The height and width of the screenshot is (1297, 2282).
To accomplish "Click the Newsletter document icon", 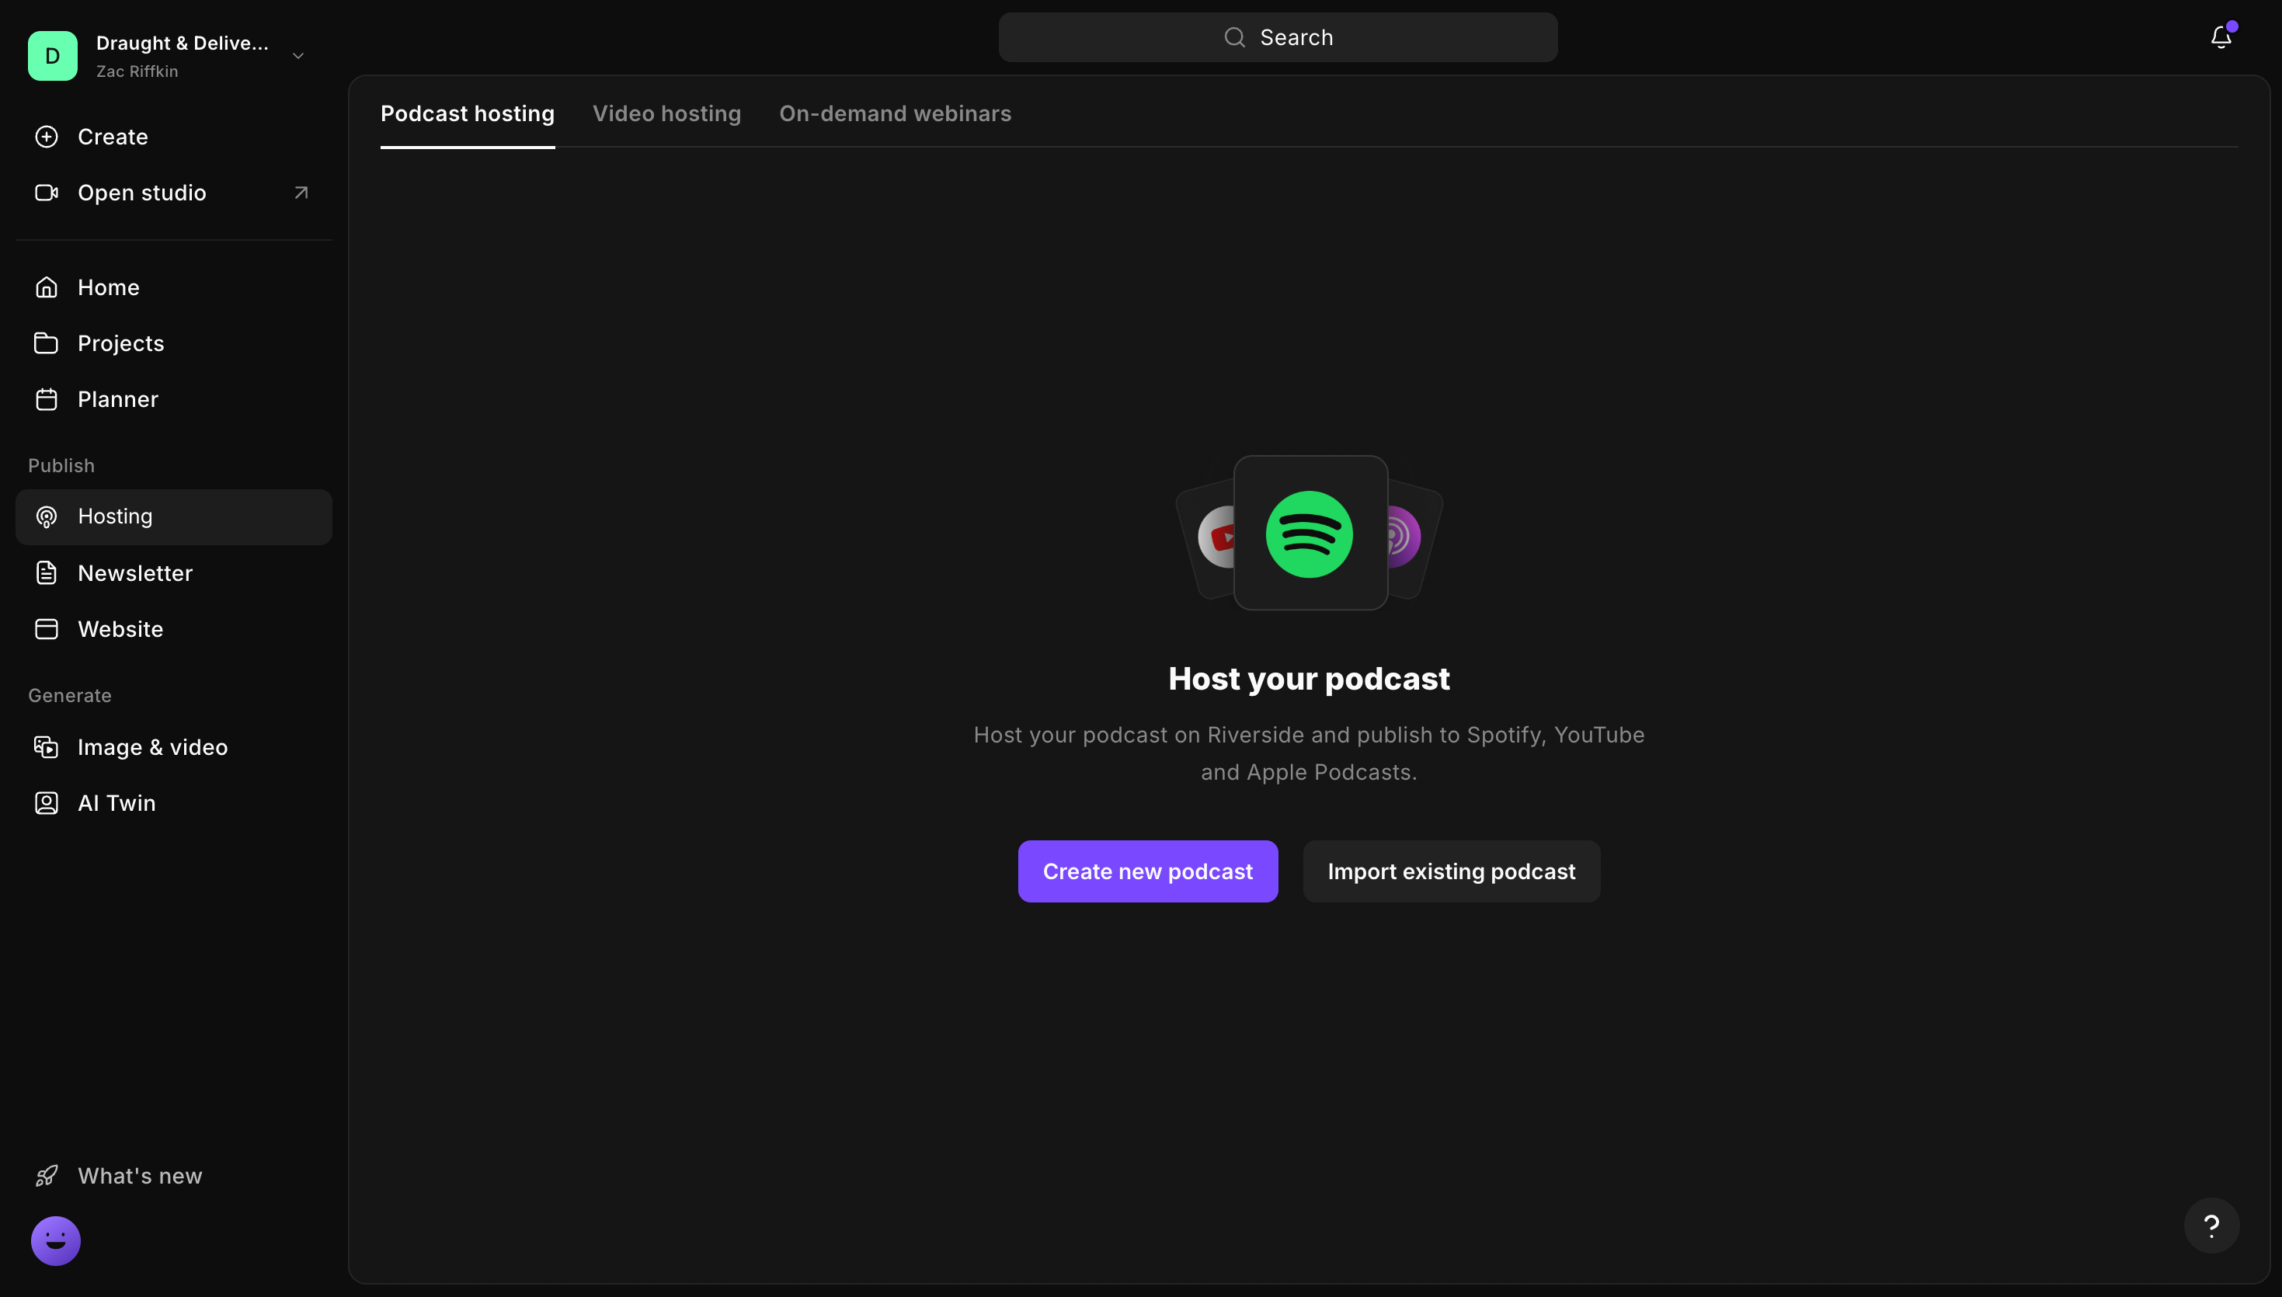I will tap(47, 573).
